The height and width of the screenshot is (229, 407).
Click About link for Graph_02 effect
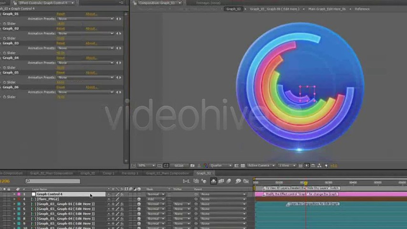pos(91,29)
